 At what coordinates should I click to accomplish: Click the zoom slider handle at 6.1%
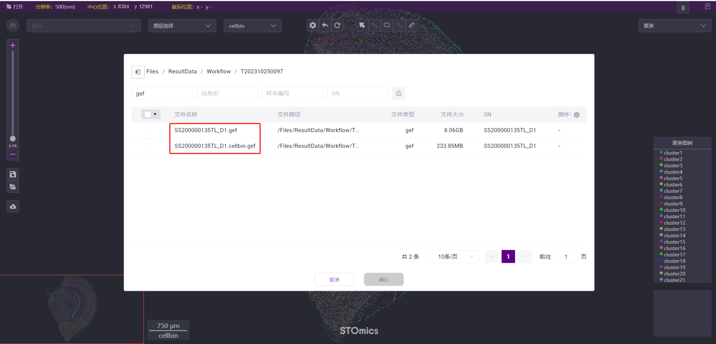pos(13,139)
